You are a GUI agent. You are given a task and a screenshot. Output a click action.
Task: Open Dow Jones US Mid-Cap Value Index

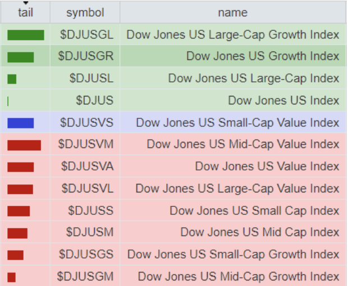point(242,145)
